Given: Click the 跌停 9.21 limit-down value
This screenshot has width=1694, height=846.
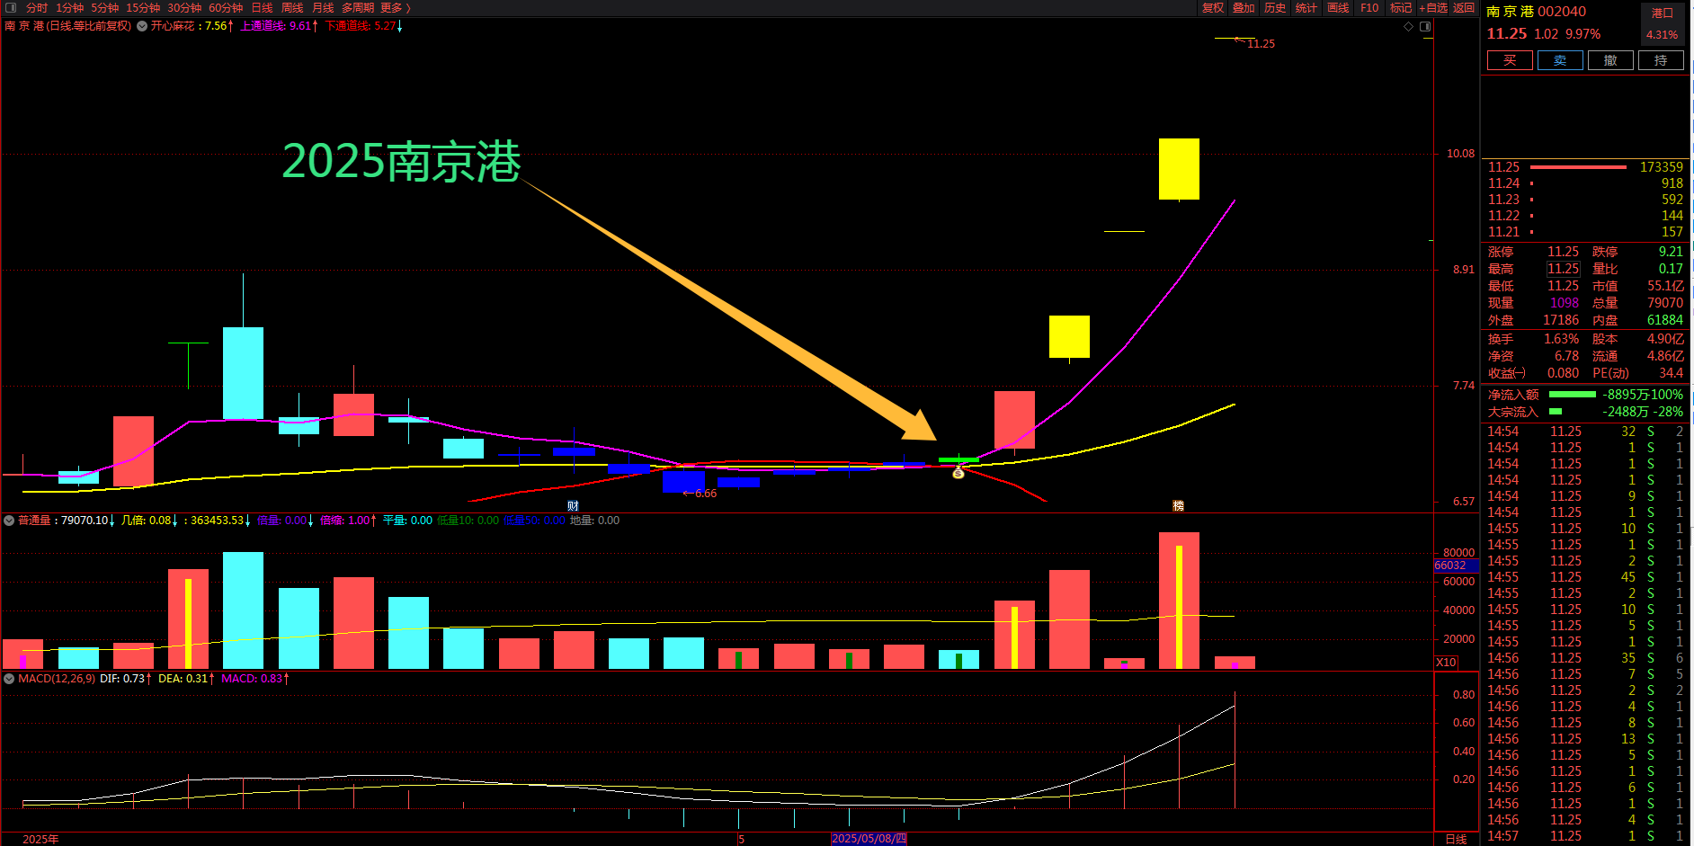Looking at the screenshot, I should pos(1671,252).
